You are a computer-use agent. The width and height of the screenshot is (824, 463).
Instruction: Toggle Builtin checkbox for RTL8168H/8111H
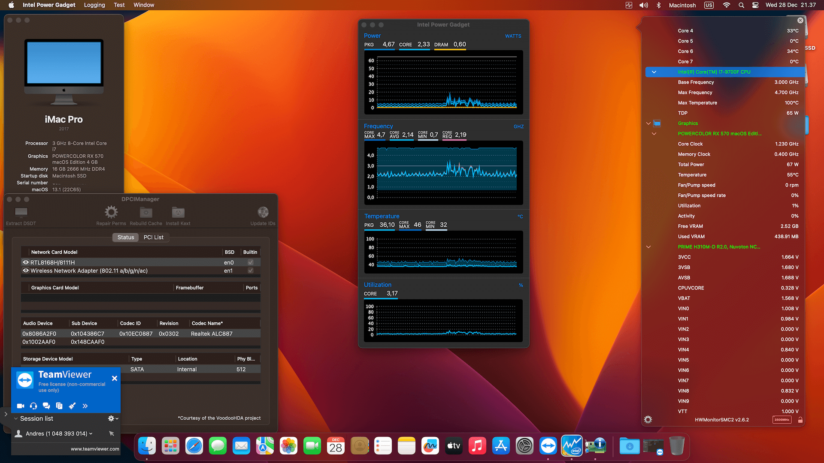251,262
